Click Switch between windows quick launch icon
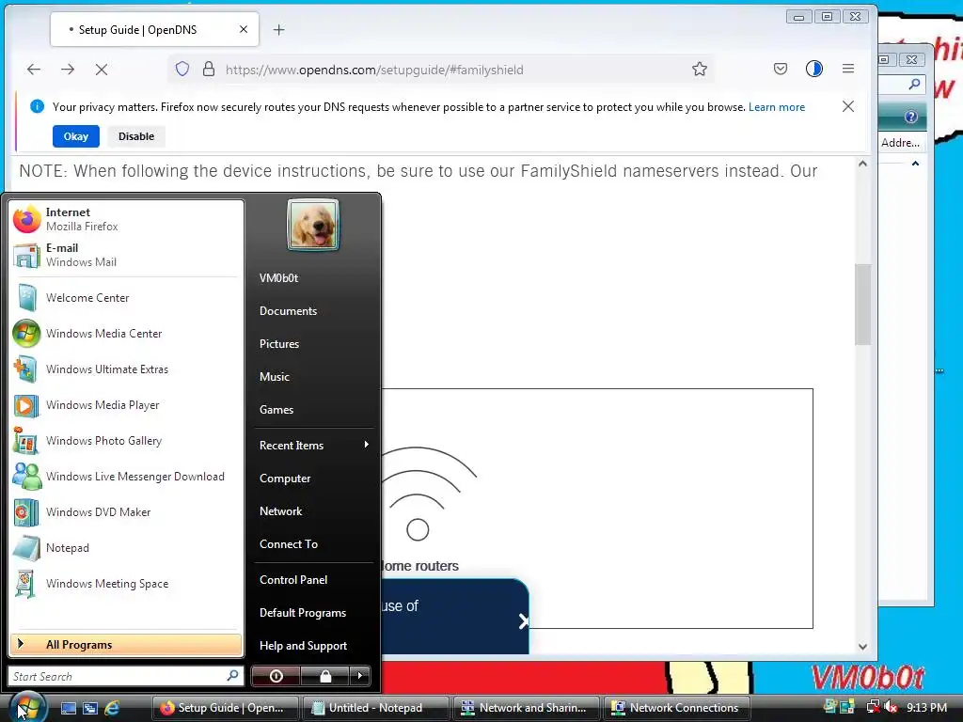The width and height of the screenshot is (963, 722). (x=90, y=708)
